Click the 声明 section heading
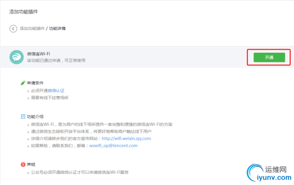Screen dimensions: 294x185 31,165
